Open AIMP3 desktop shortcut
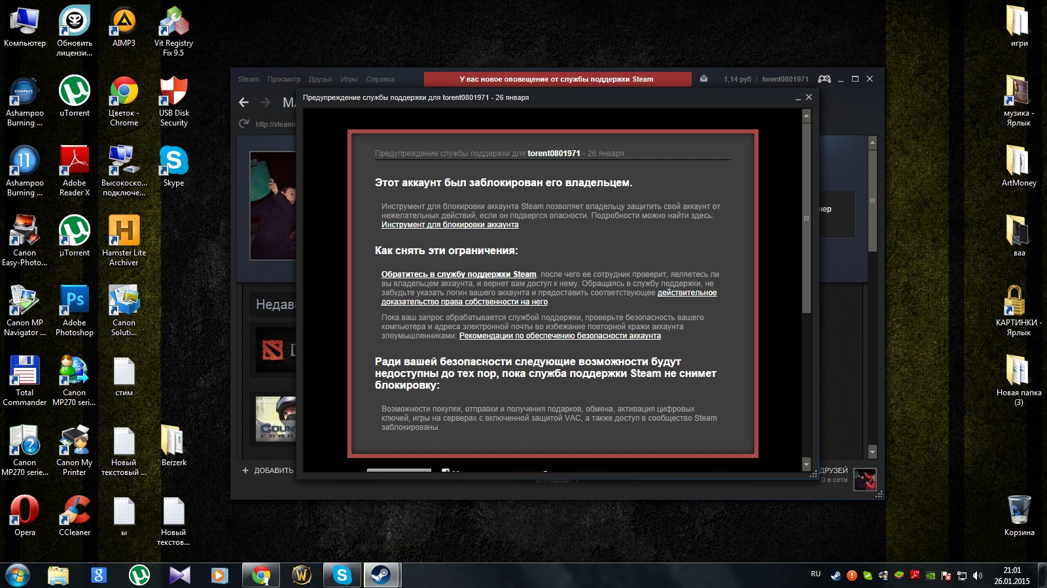Viewport: 1047px width, 588px height. tap(124, 27)
